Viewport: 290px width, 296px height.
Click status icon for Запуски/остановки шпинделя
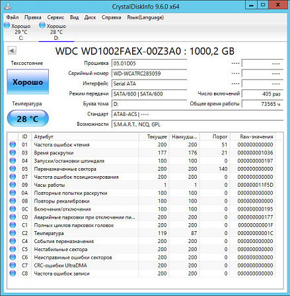coord(13,161)
